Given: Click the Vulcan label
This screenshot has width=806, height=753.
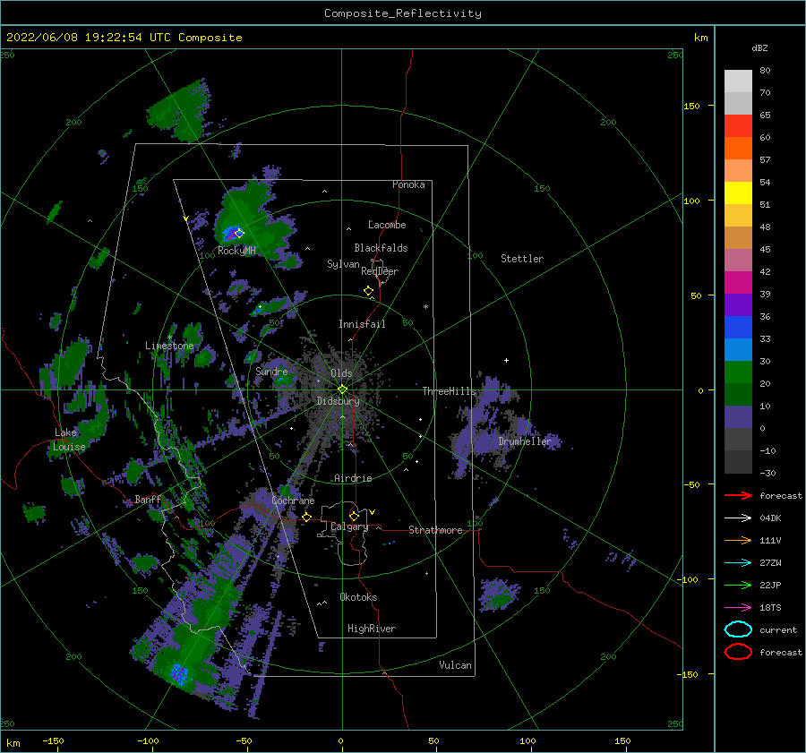Looking at the screenshot, I should (x=455, y=665).
